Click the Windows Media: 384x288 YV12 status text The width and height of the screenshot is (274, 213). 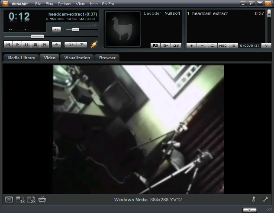pyautogui.click(x=148, y=200)
